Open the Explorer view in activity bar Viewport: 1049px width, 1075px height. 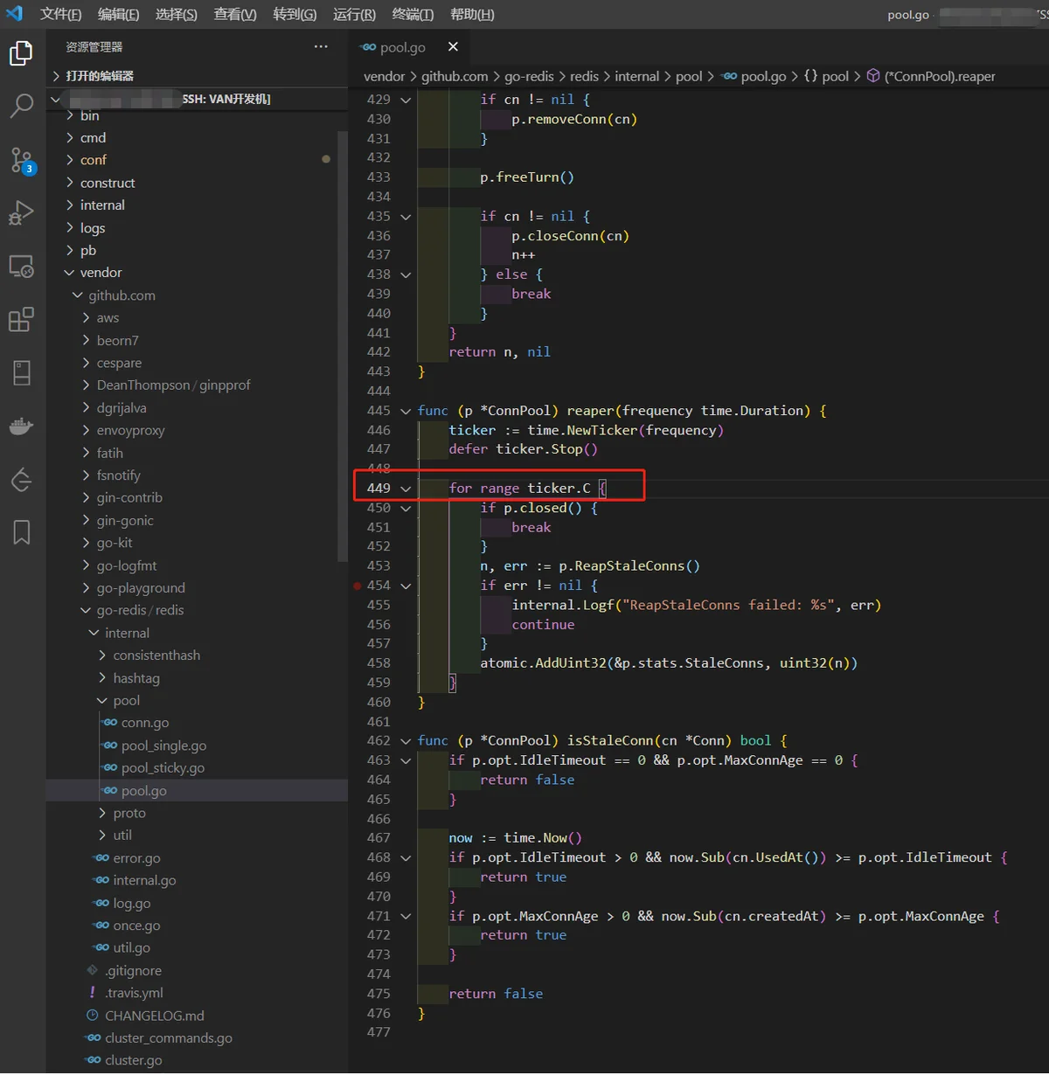tap(21, 53)
